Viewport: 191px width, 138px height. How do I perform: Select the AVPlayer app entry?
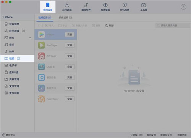tap(56, 56)
